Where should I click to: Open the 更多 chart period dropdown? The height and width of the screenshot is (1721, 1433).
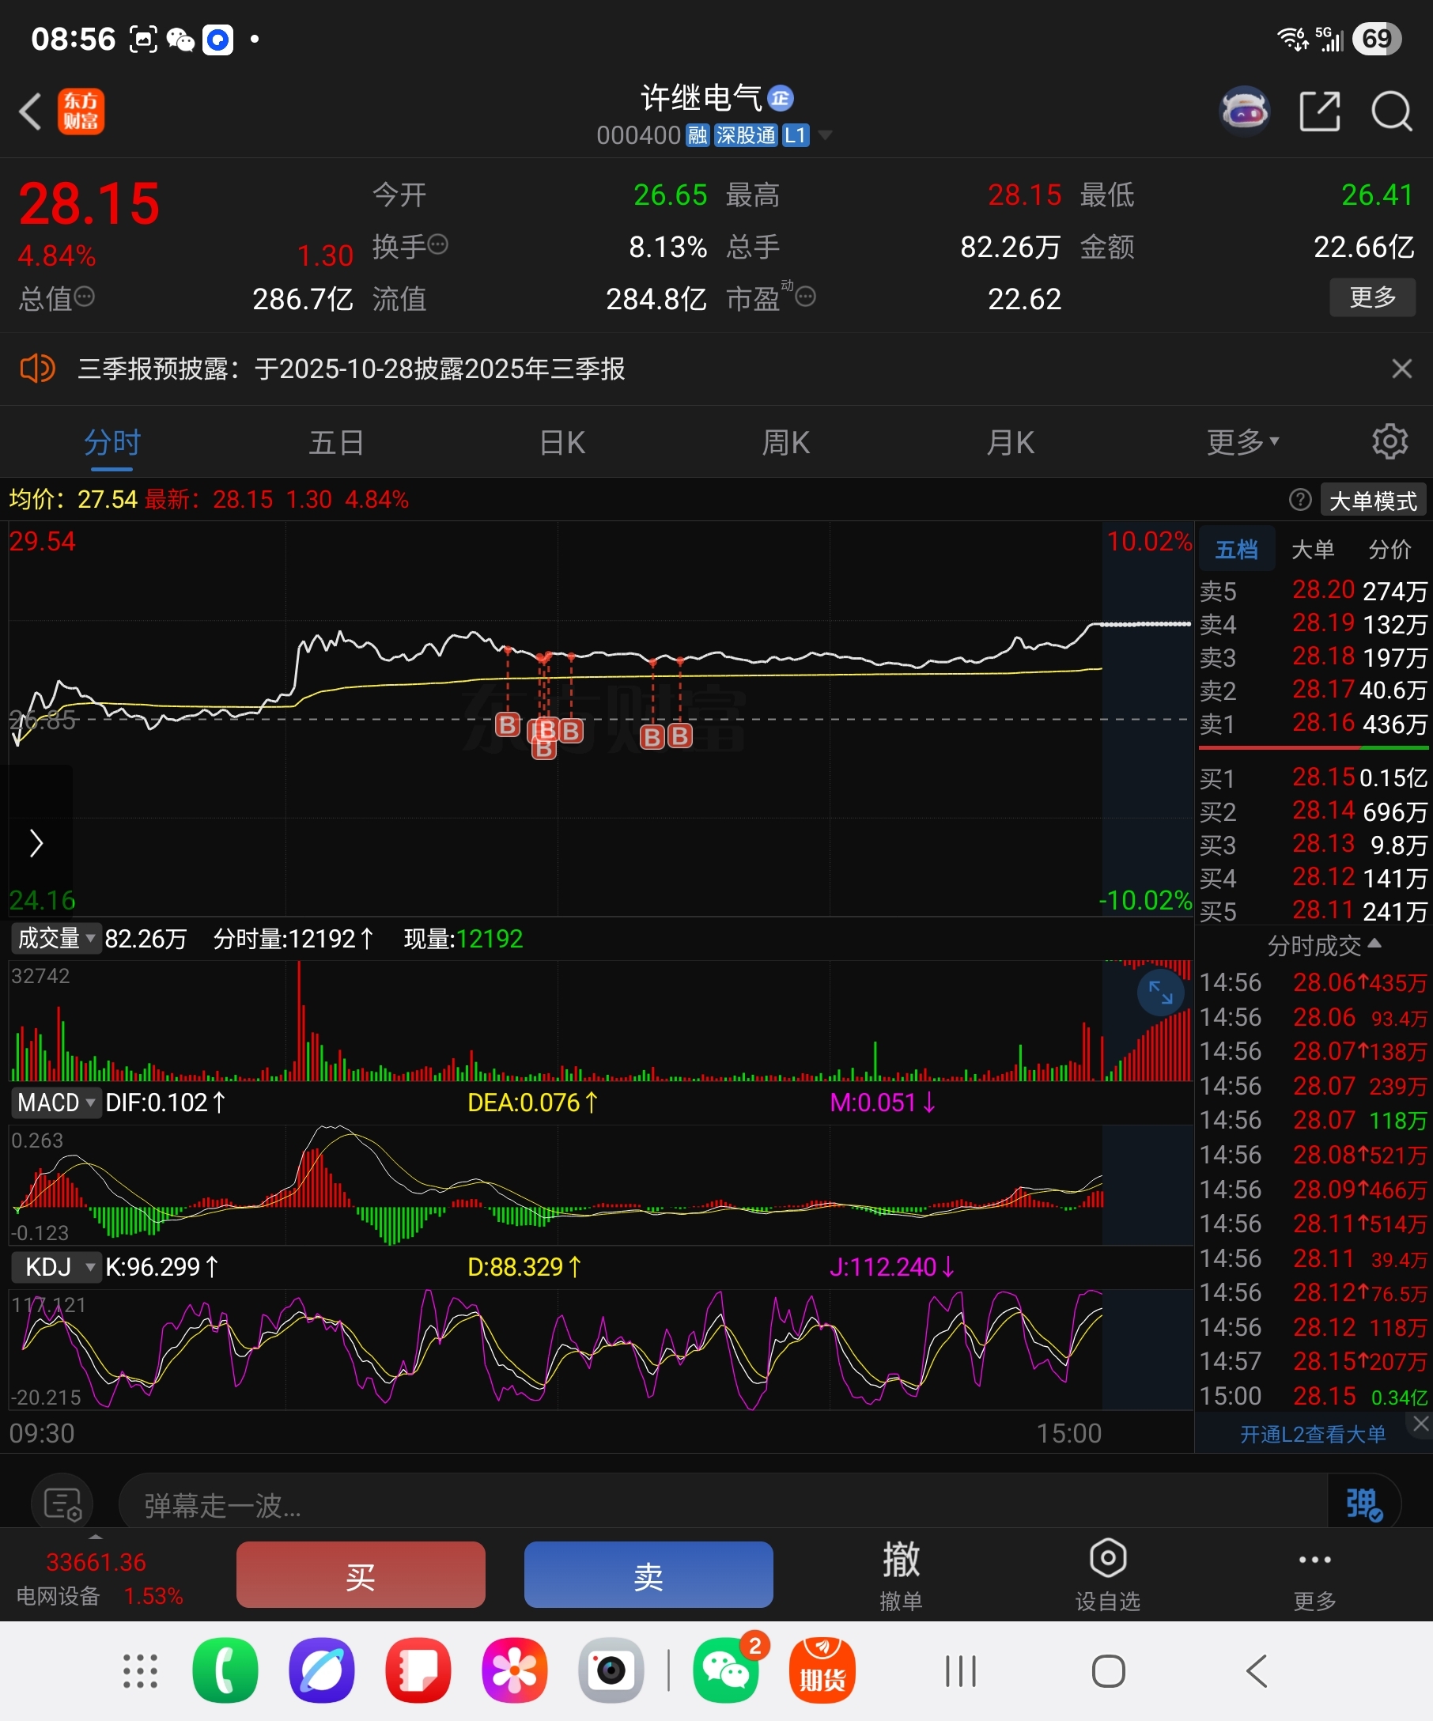1243,443
